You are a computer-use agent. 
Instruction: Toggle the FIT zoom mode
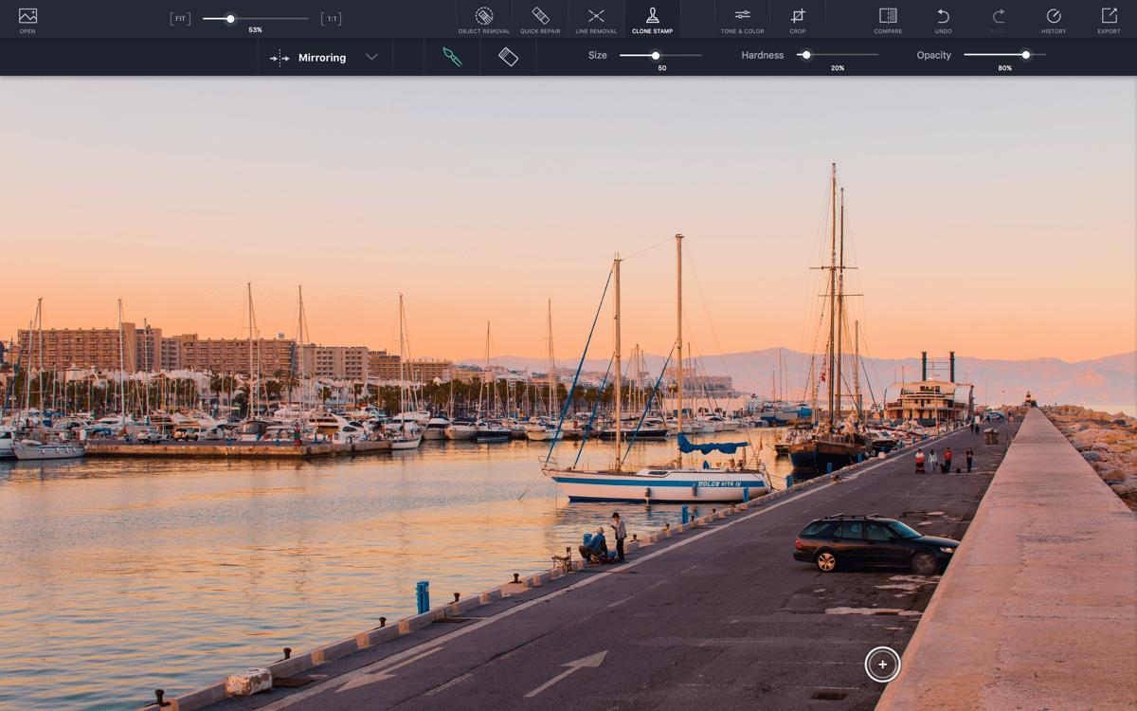[x=180, y=19]
